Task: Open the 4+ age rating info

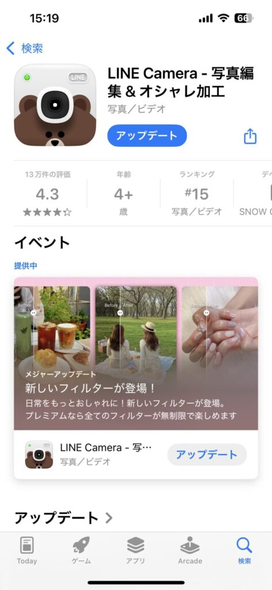Action: pyautogui.click(x=124, y=194)
